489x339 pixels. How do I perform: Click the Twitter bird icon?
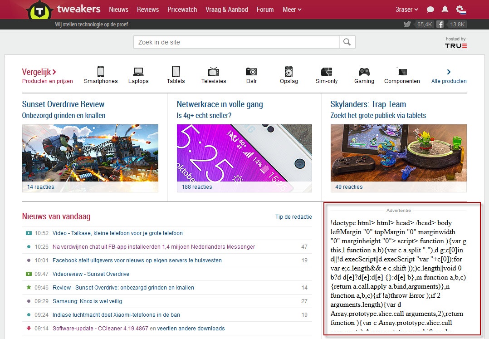click(407, 25)
